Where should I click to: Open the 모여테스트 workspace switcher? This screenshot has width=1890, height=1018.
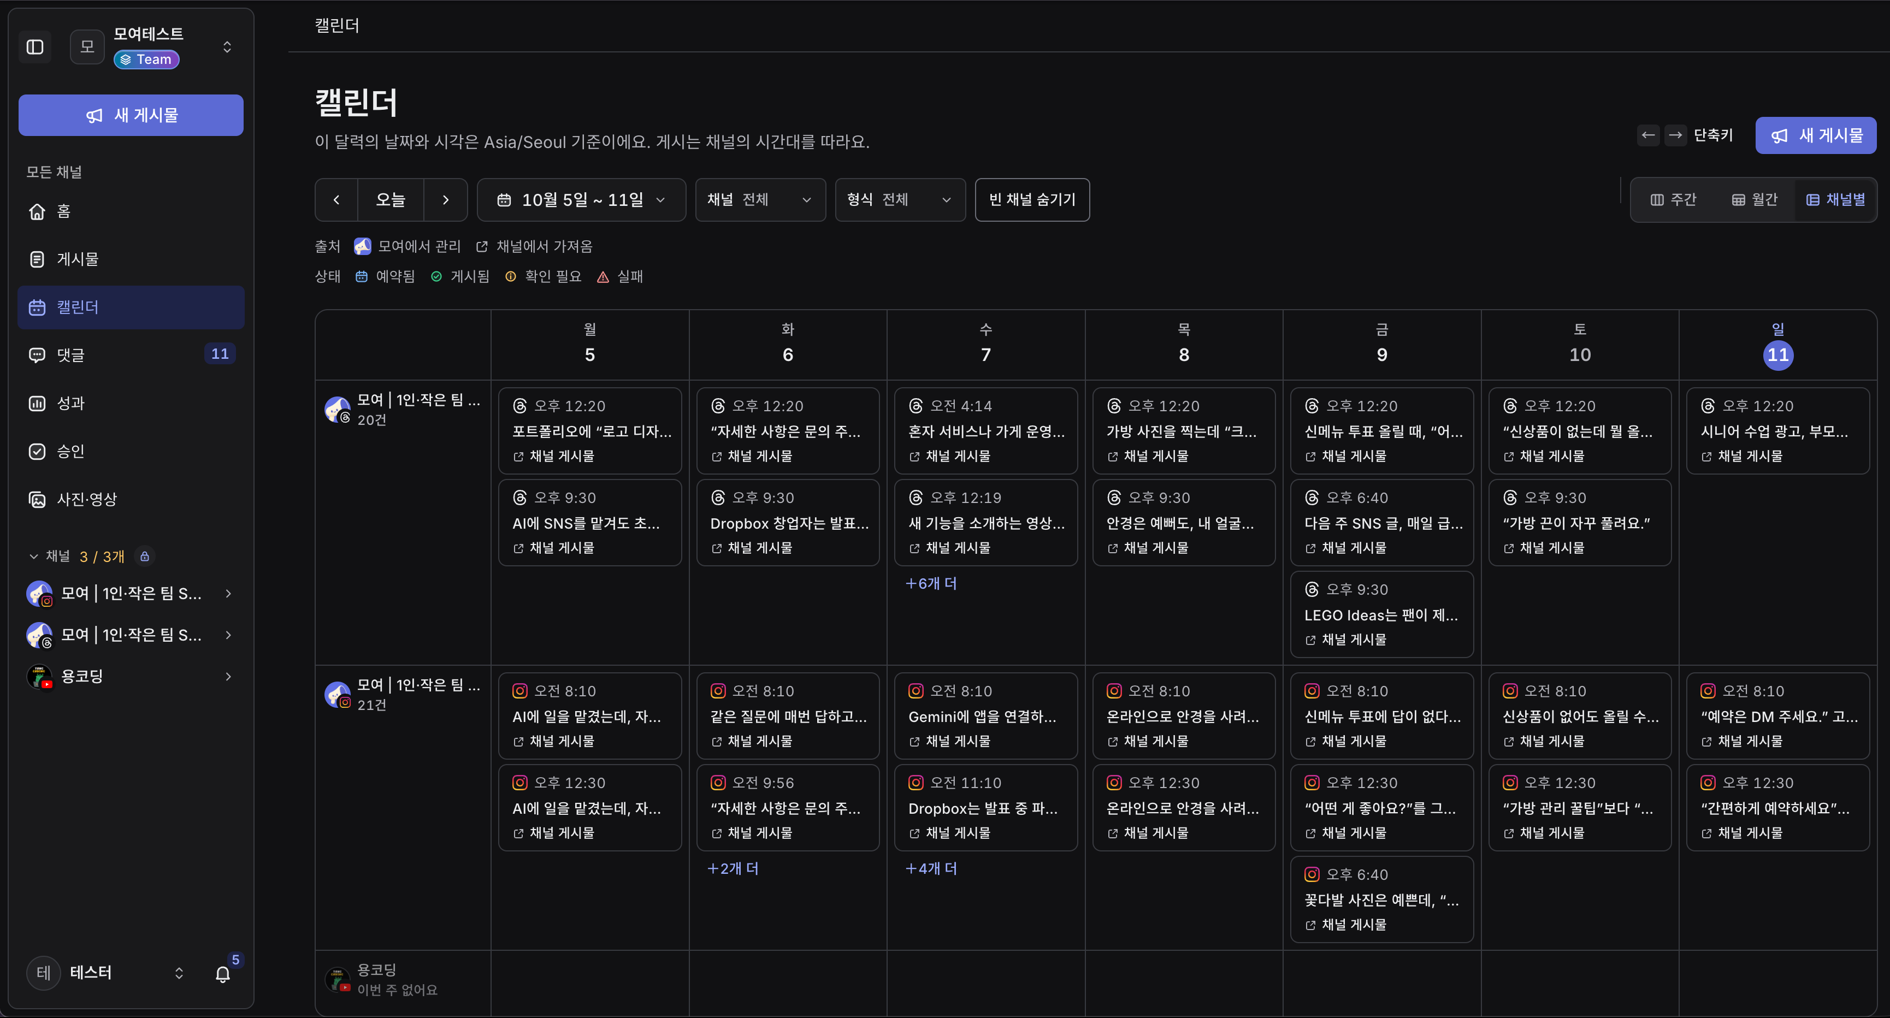227,47
